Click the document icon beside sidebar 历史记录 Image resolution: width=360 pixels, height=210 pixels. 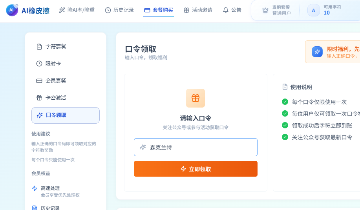pyautogui.click(x=35, y=208)
